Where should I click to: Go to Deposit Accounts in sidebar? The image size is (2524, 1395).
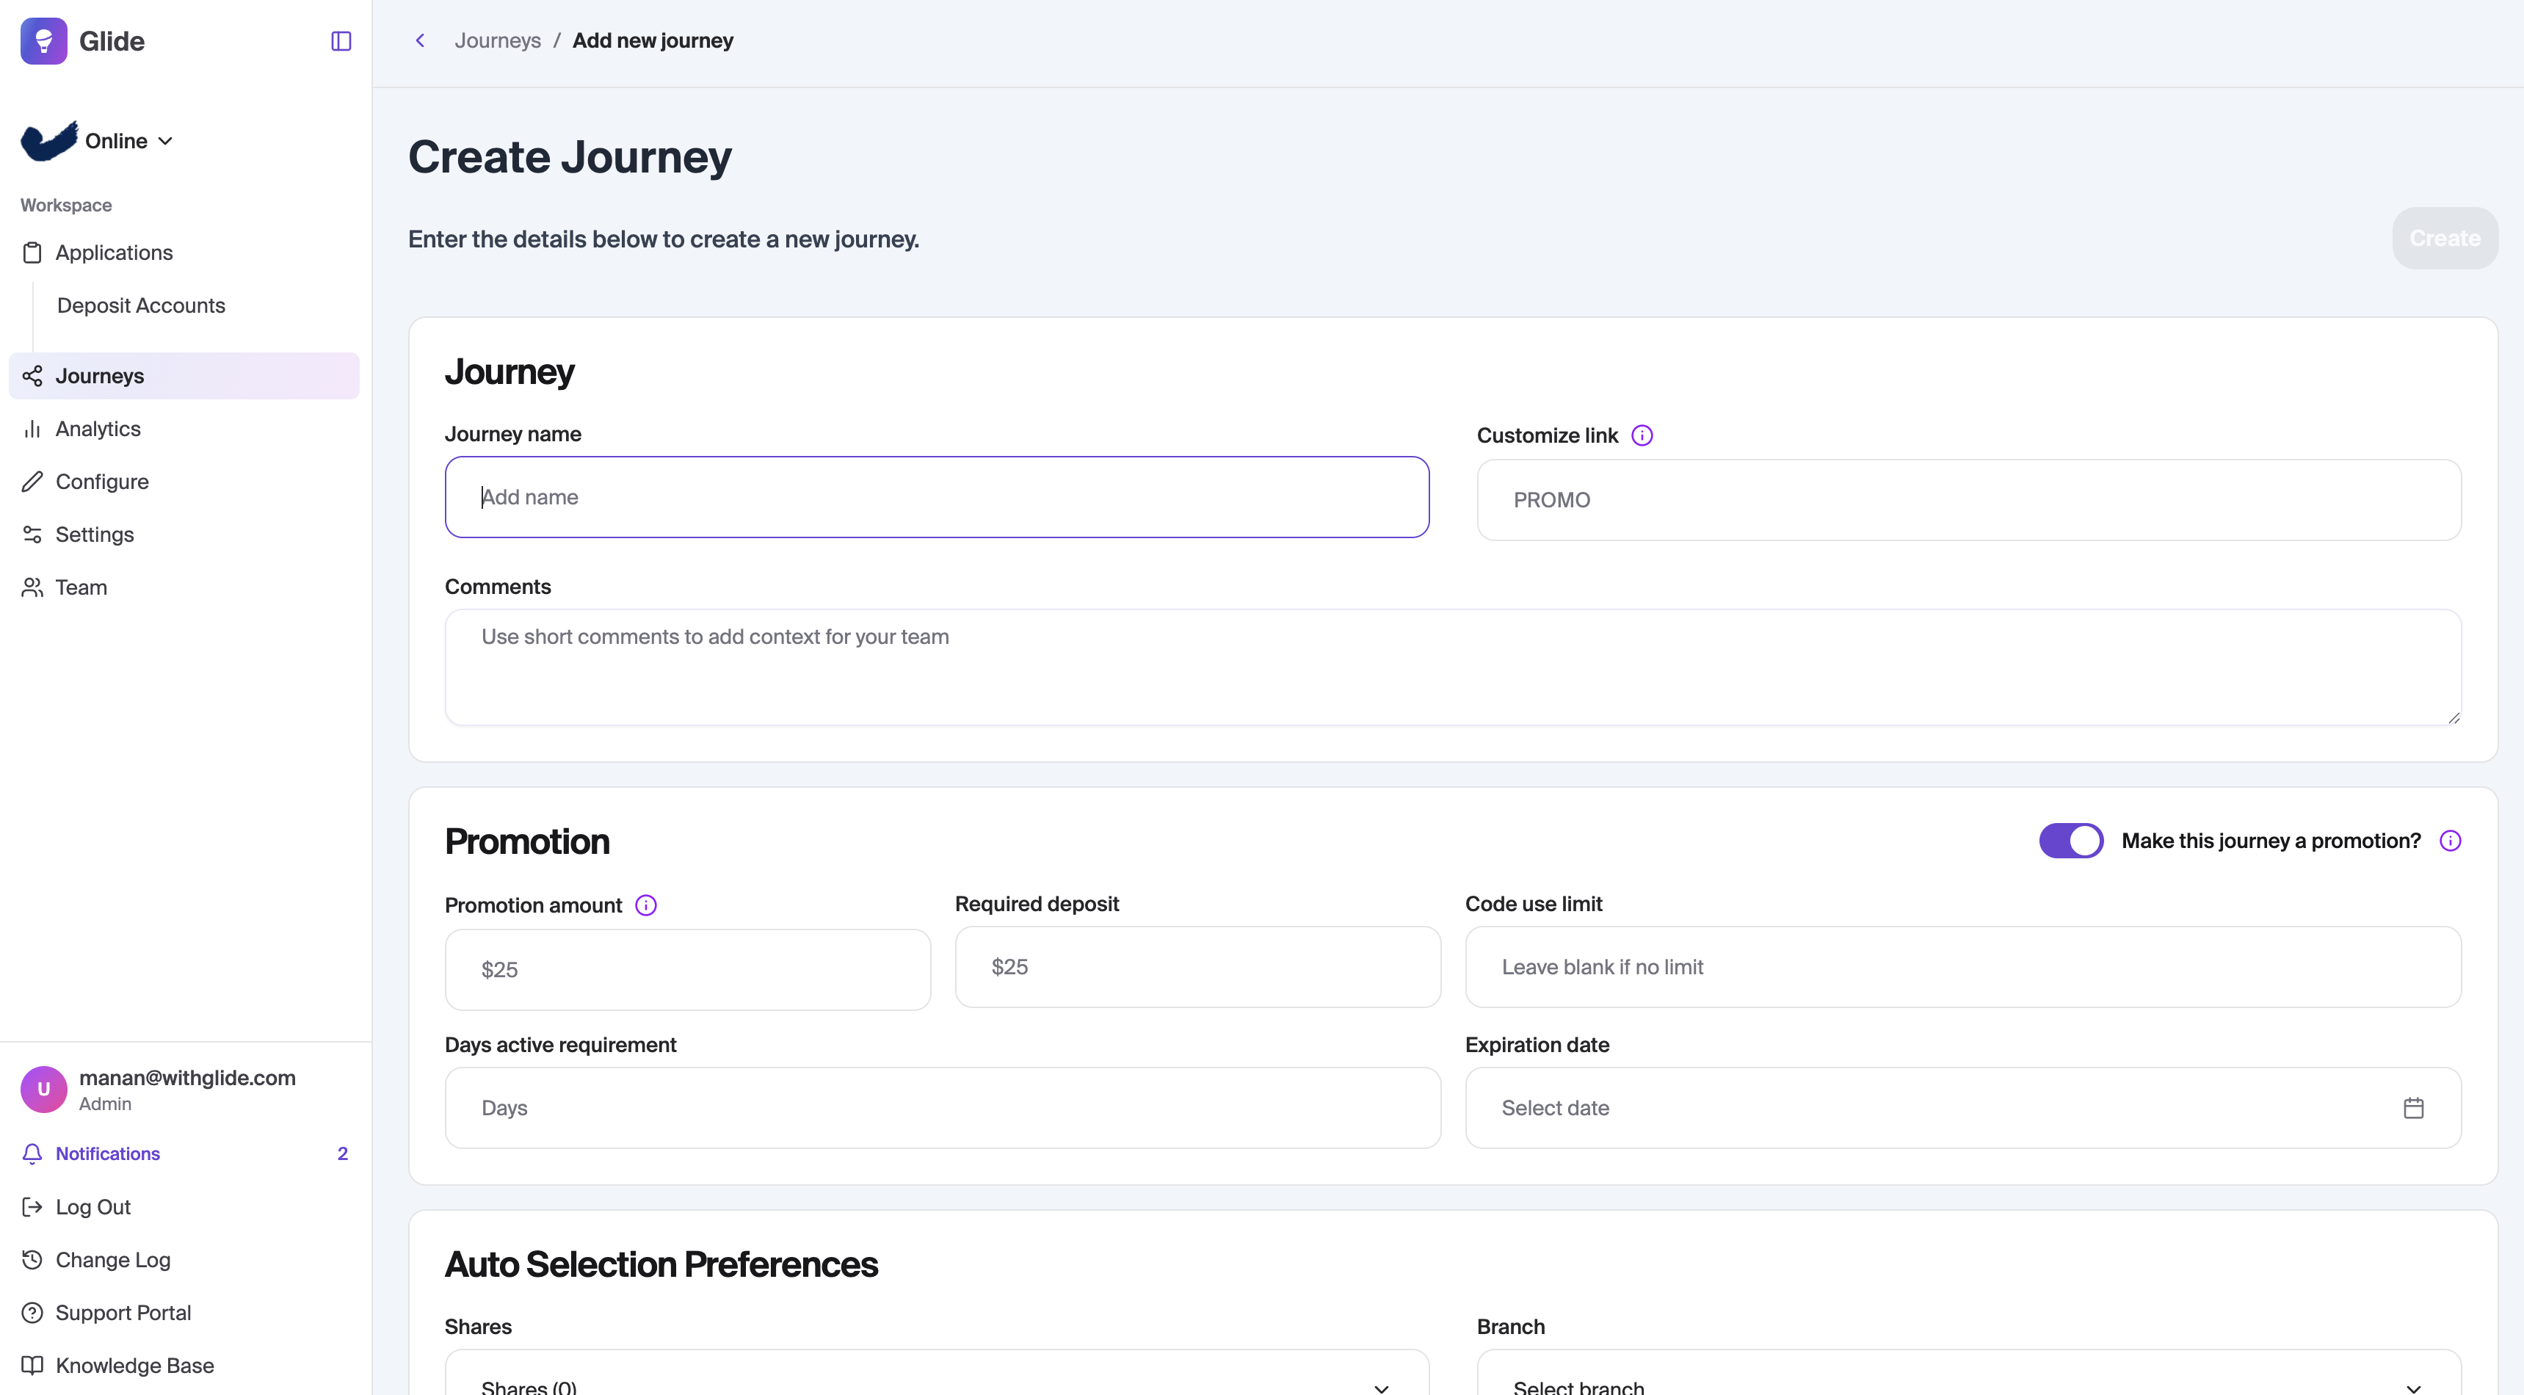pos(141,305)
